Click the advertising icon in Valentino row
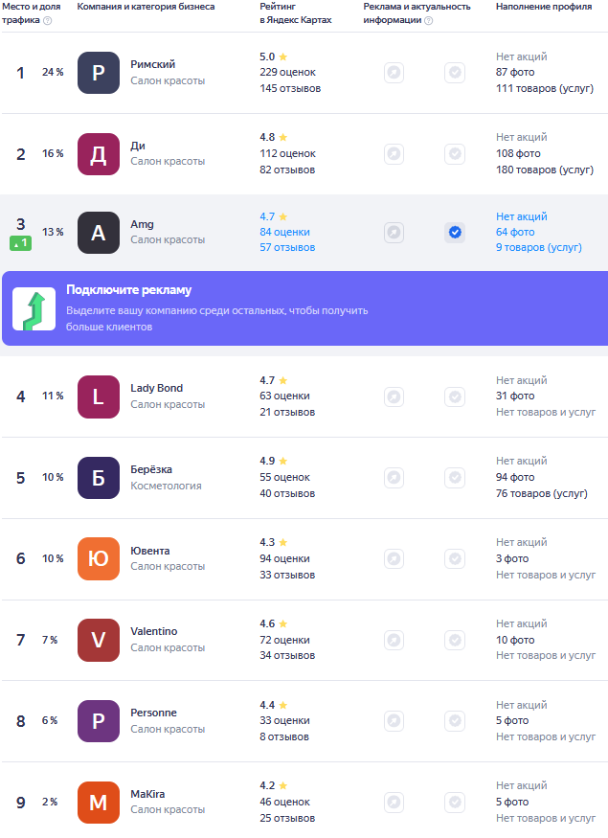The width and height of the screenshot is (608, 838). [x=394, y=640]
